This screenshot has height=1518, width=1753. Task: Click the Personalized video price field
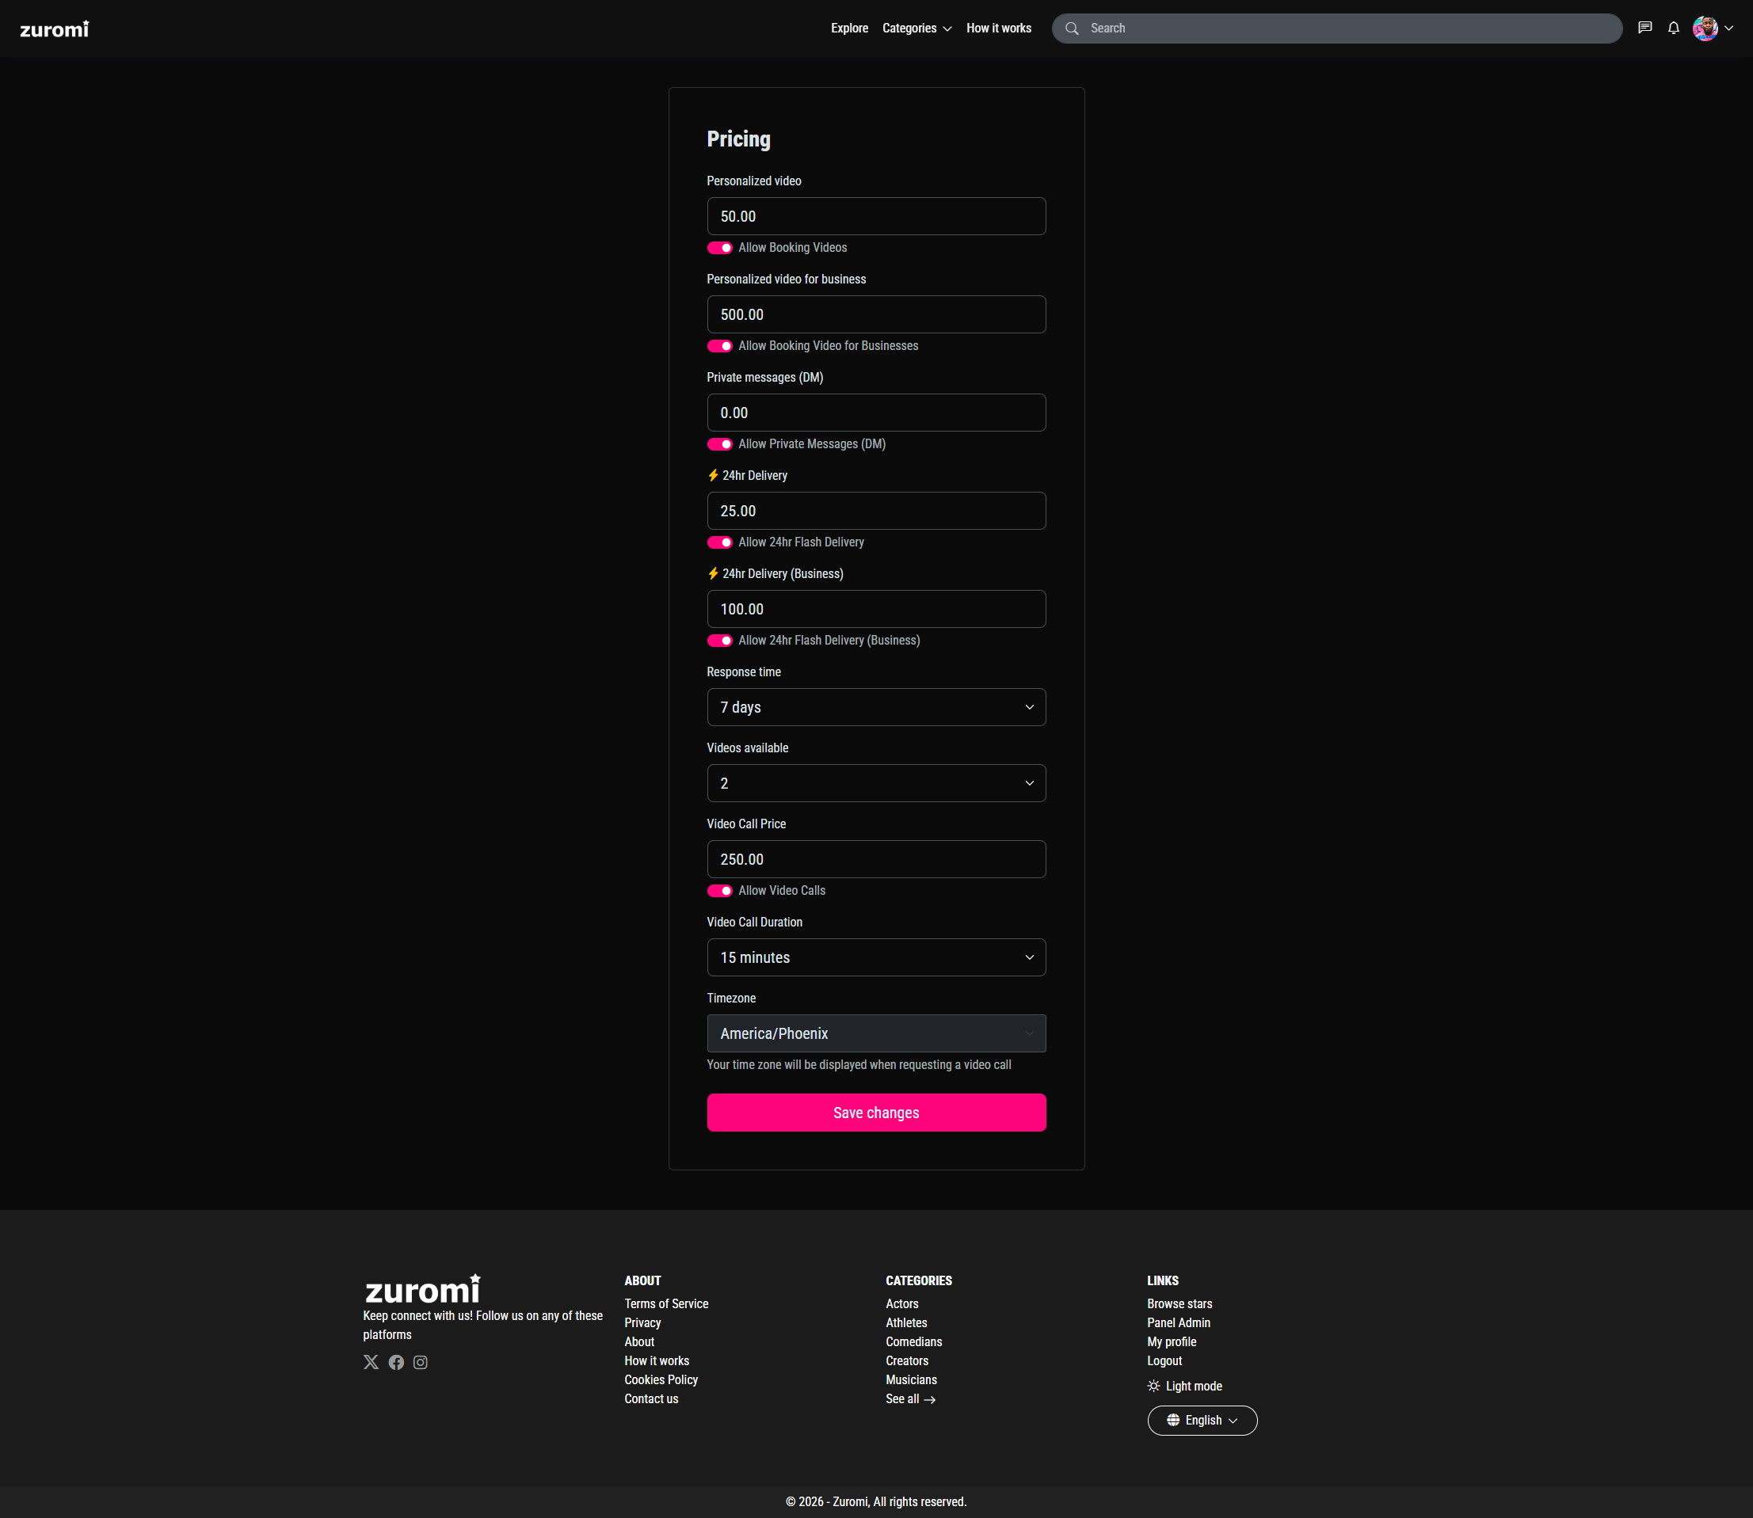tap(876, 216)
